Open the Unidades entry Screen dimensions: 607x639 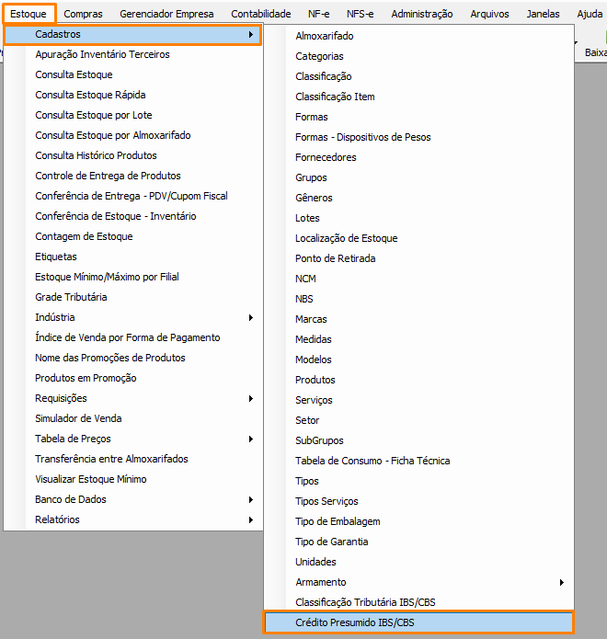[x=418, y=562]
